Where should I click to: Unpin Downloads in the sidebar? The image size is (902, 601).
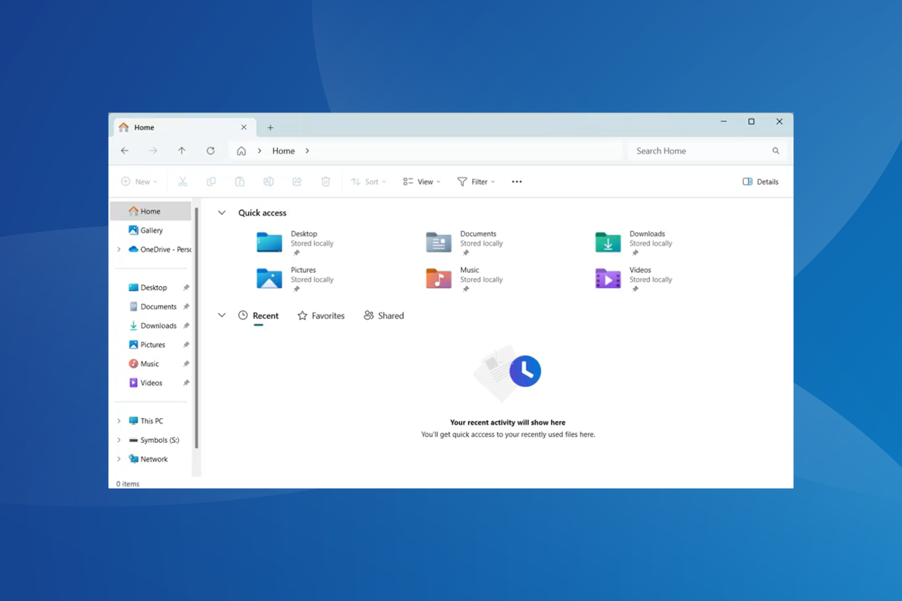[x=186, y=325]
